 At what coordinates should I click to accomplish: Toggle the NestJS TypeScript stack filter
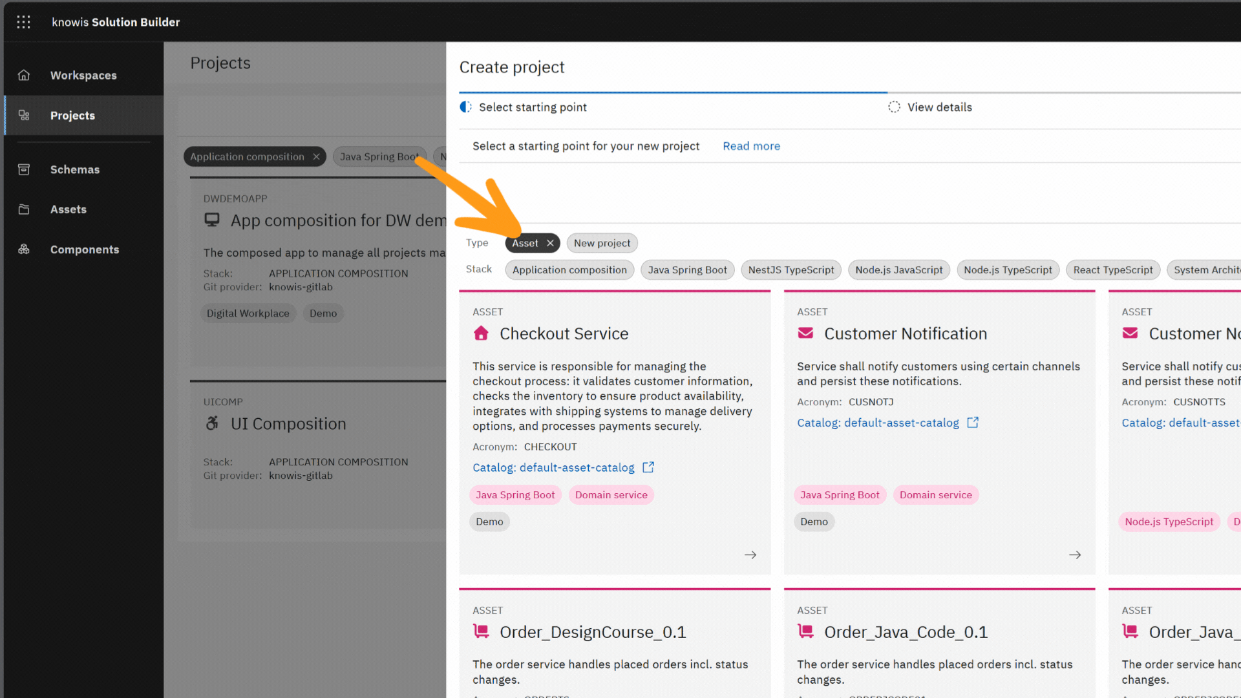click(790, 270)
